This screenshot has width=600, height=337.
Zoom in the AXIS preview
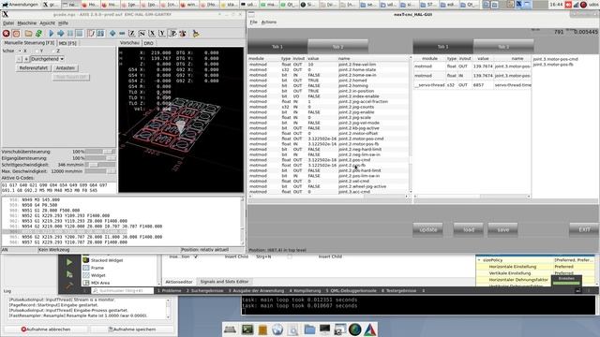click(x=112, y=34)
